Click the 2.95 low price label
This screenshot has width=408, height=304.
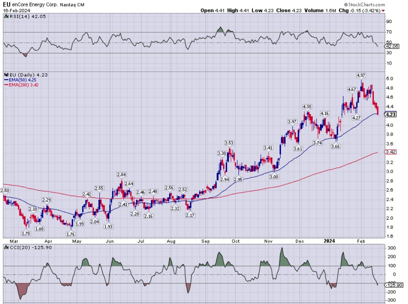point(238,179)
